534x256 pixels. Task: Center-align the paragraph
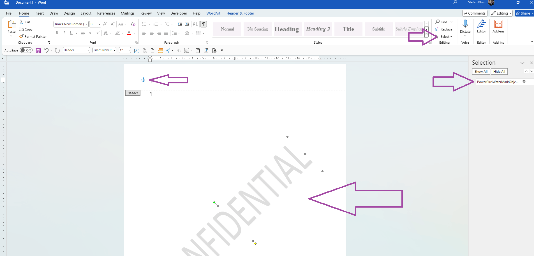coord(151,33)
